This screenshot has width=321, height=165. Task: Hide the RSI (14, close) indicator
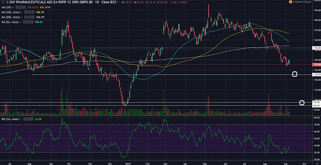(x=25, y=119)
